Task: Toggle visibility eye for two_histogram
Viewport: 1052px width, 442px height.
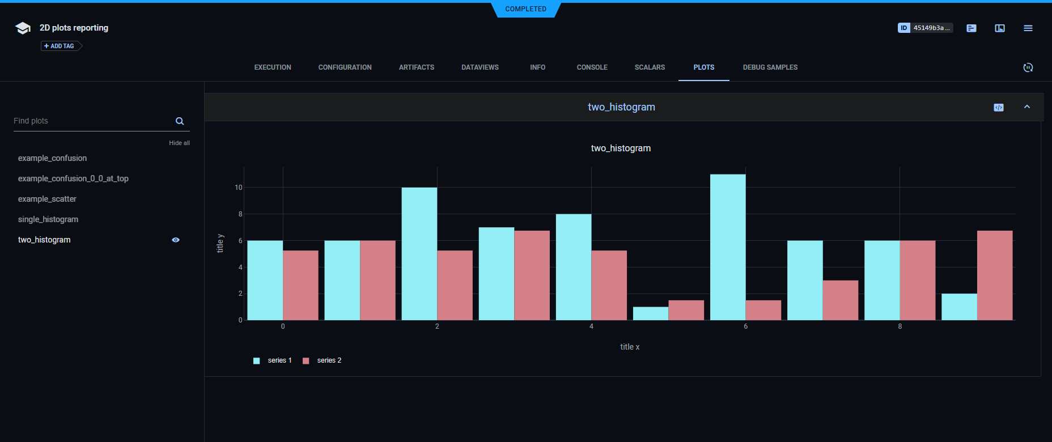Action: click(176, 240)
